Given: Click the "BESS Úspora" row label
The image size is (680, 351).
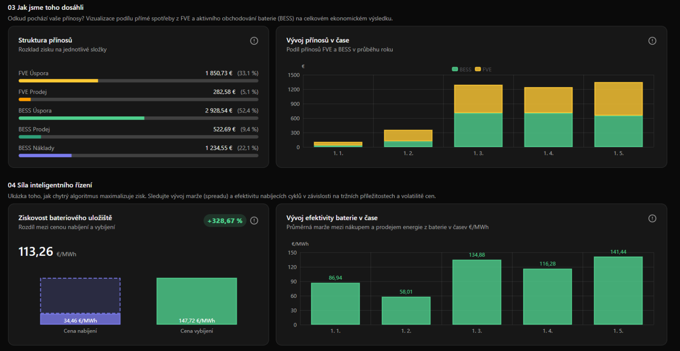Looking at the screenshot, I should pos(35,110).
